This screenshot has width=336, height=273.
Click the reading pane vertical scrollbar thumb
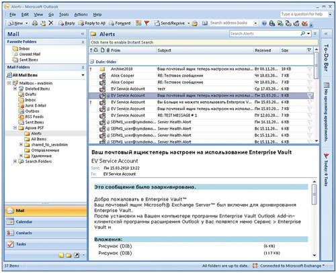pos(314,195)
